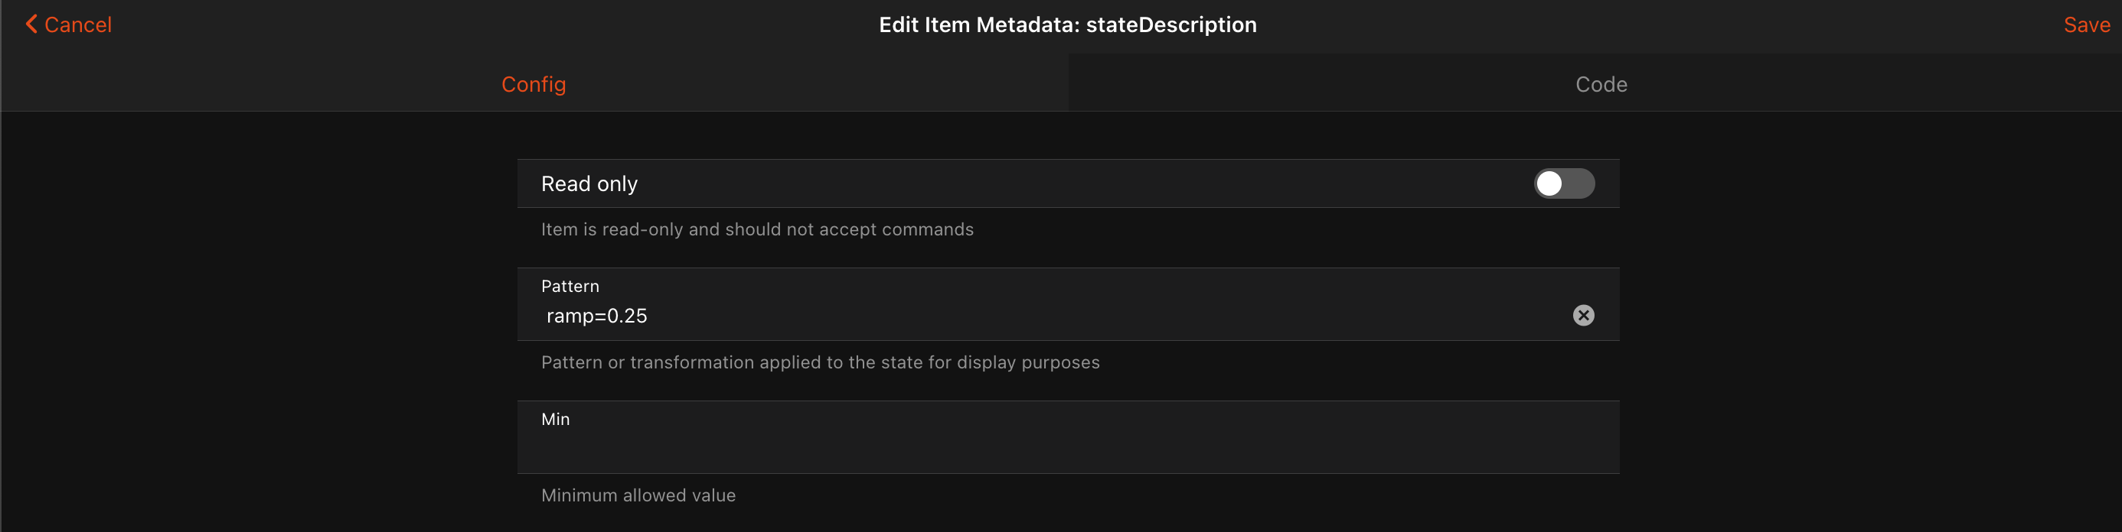The height and width of the screenshot is (532, 2122).
Task: Click the Pattern or transformation help text
Action: point(820,362)
